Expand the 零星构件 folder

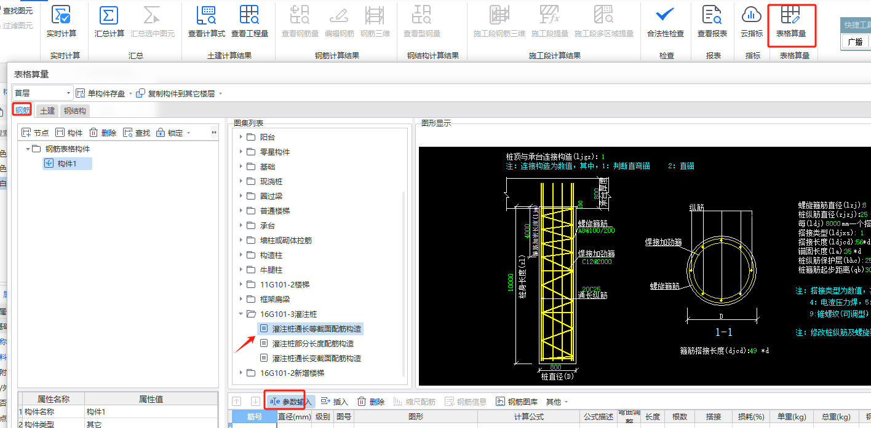pyautogui.click(x=241, y=152)
